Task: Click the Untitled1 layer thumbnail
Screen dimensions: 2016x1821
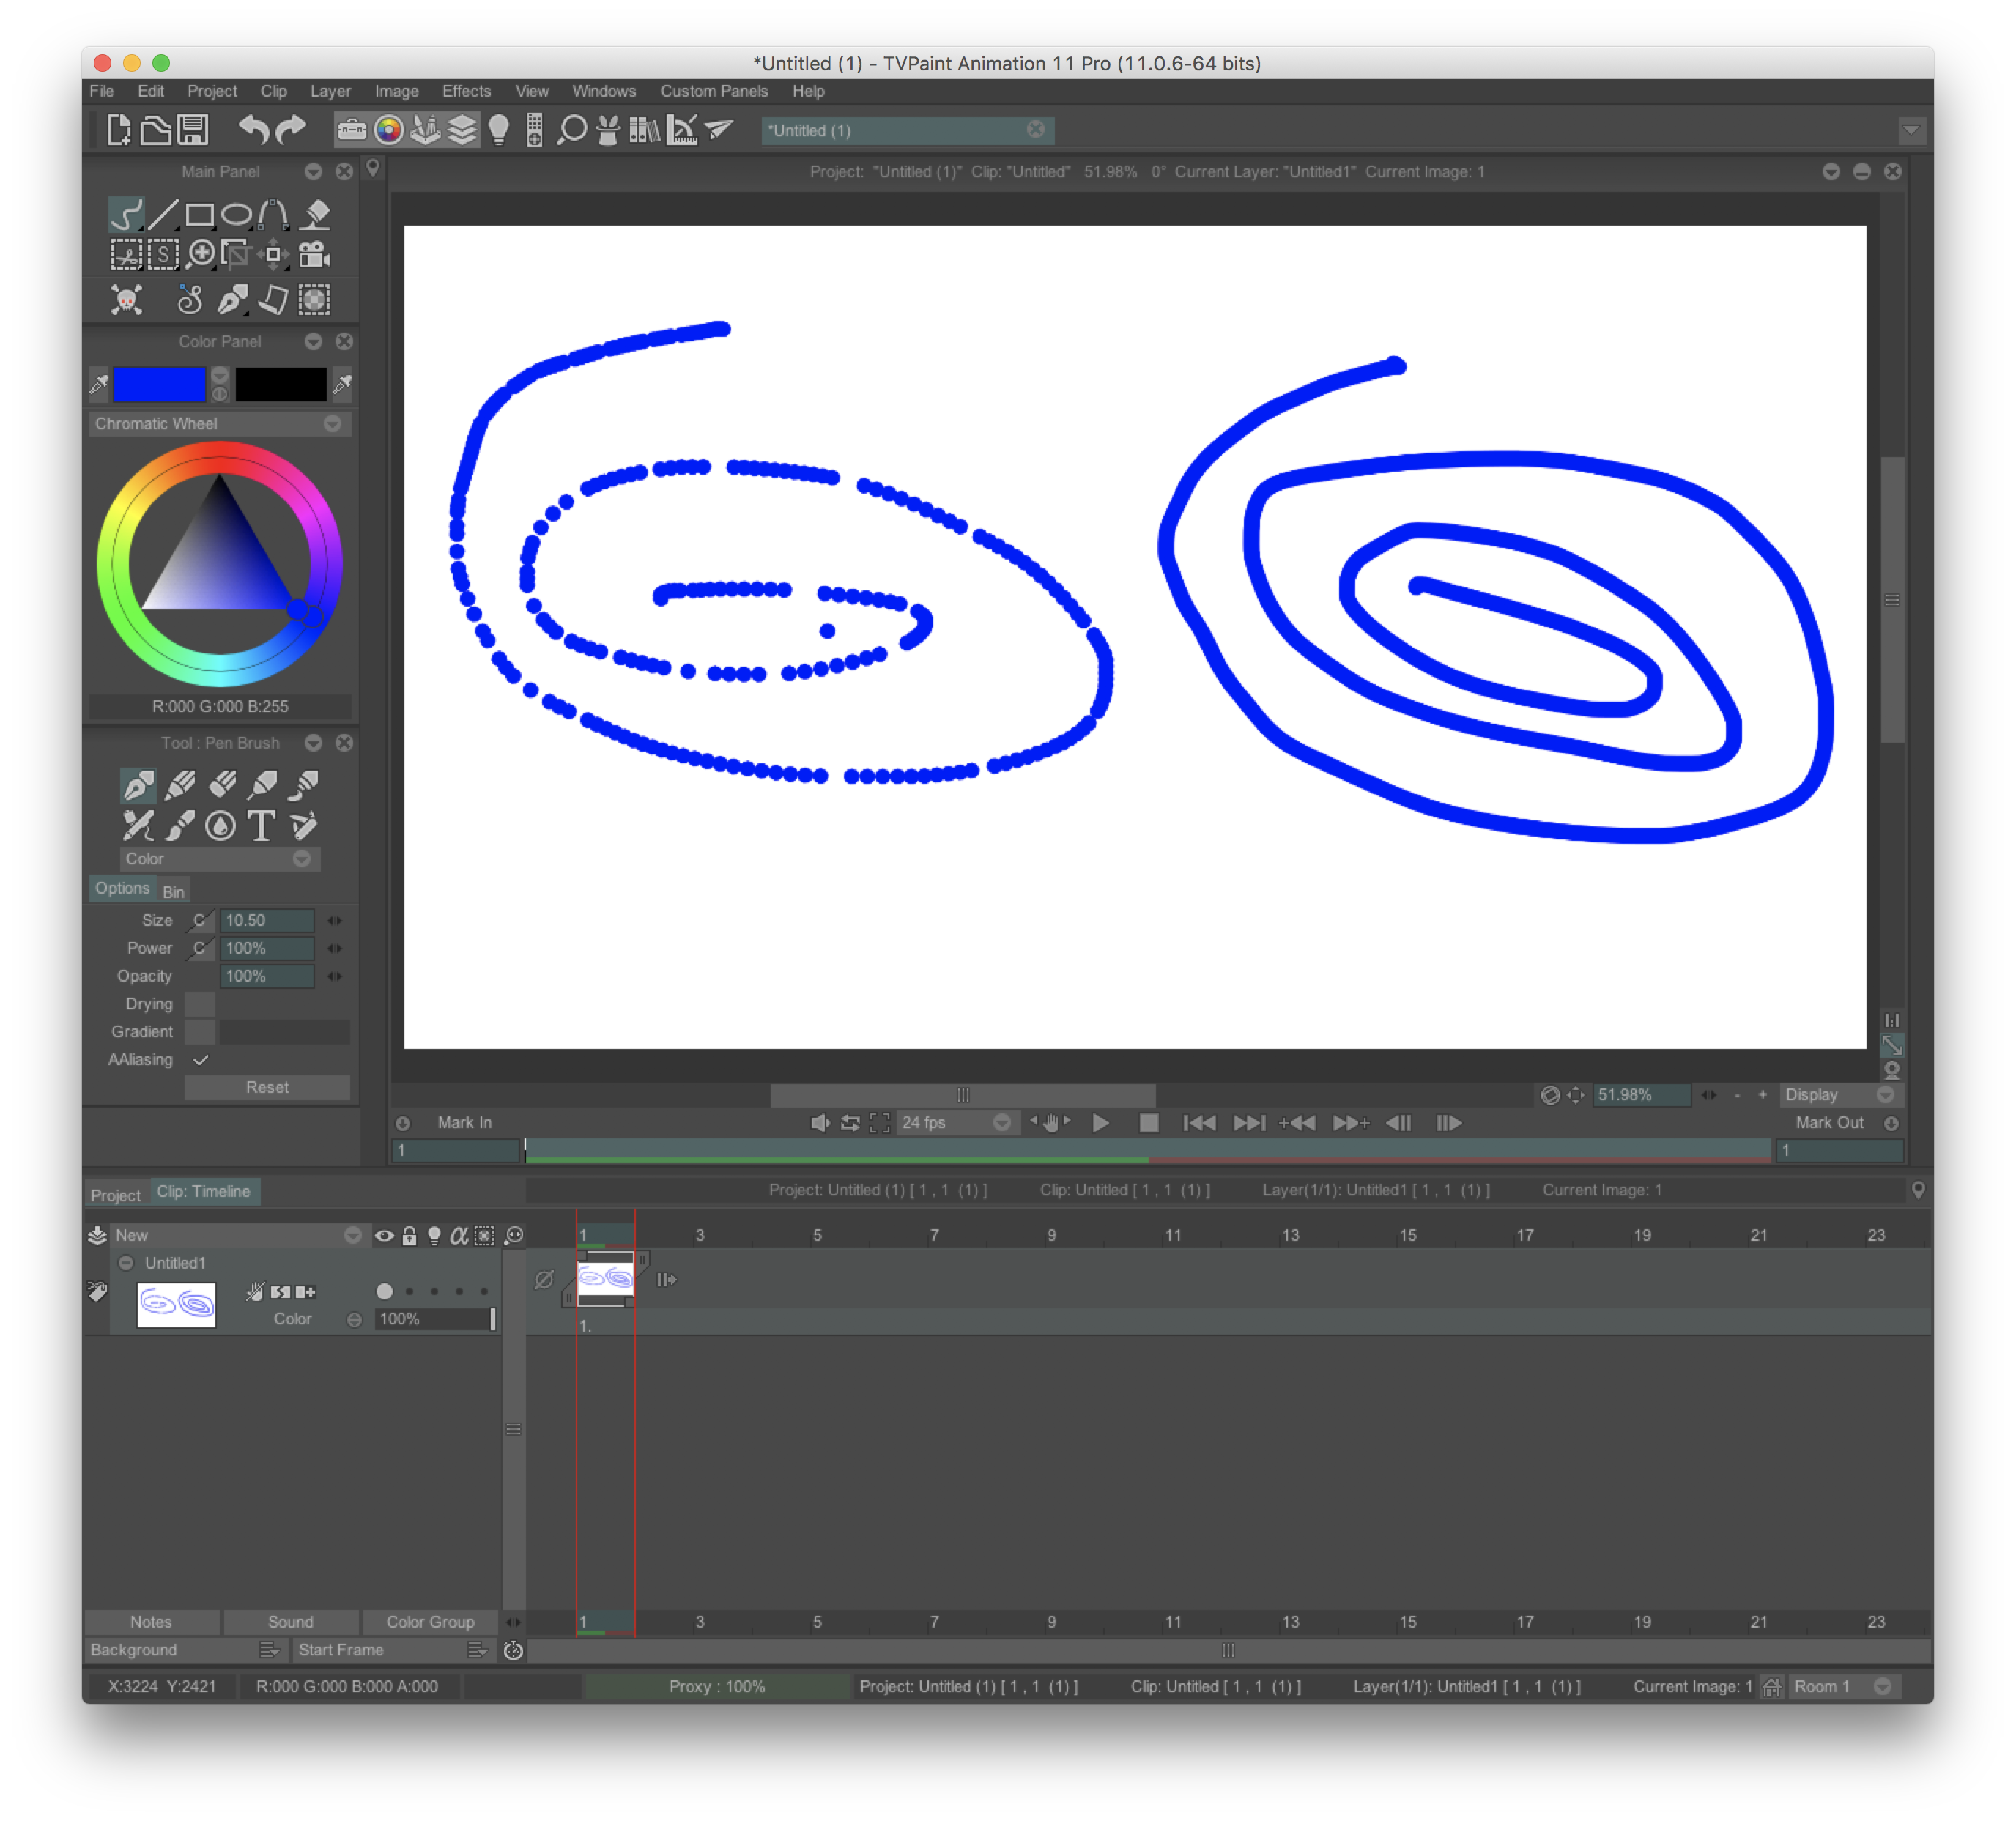Action: 176,1305
